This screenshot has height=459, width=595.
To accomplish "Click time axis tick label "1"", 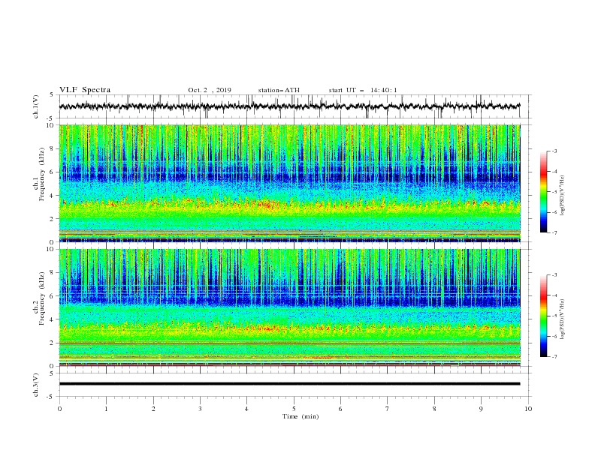I will 106,409.
